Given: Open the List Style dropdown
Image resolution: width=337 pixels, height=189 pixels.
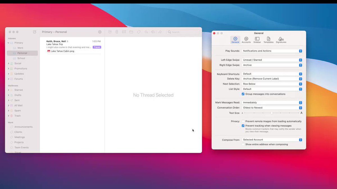Looking at the screenshot, I should pos(272,89).
